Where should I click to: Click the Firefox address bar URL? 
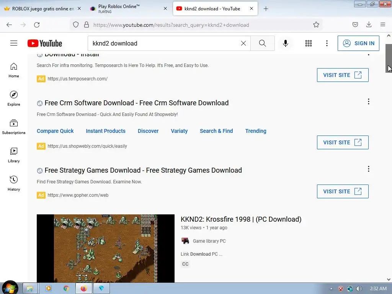click(x=171, y=25)
